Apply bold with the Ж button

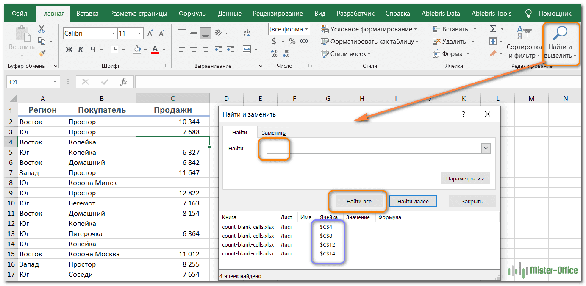(69, 50)
